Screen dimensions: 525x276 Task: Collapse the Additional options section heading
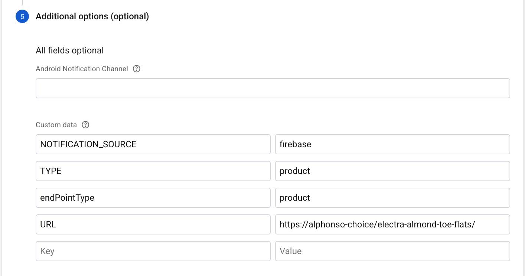(92, 17)
